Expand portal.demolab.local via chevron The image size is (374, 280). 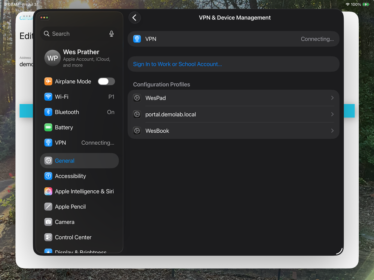click(x=332, y=114)
